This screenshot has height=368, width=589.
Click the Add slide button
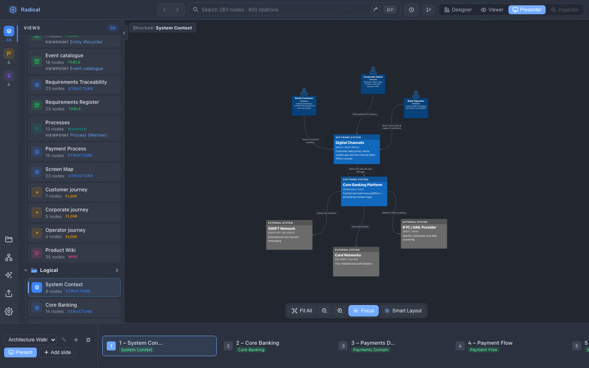coord(57,352)
